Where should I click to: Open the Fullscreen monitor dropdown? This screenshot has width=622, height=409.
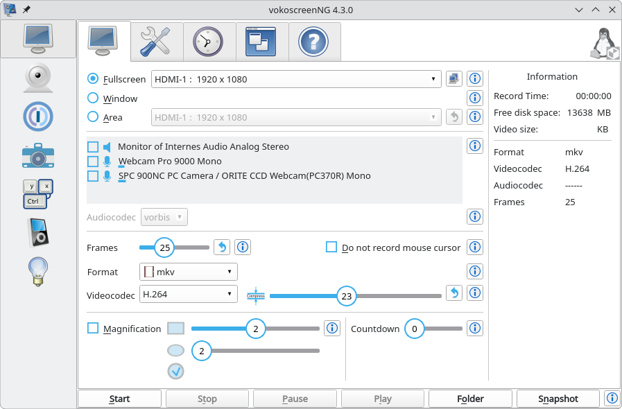pos(296,79)
